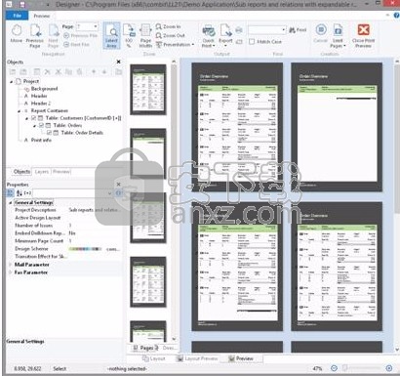Click the Project Description property row
Image resolution: width=400 pixels, height=376 pixels.
[65, 210]
